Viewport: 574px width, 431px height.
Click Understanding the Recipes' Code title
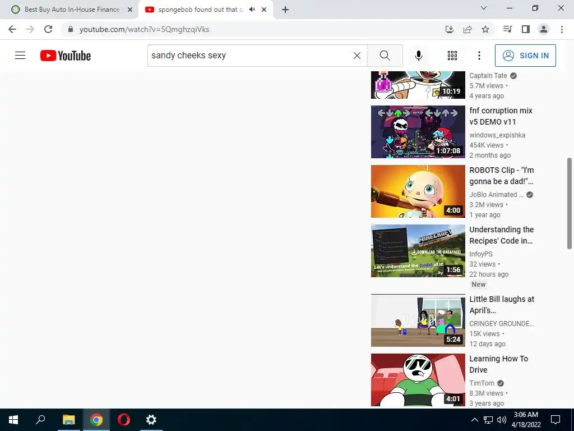point(502,235)
